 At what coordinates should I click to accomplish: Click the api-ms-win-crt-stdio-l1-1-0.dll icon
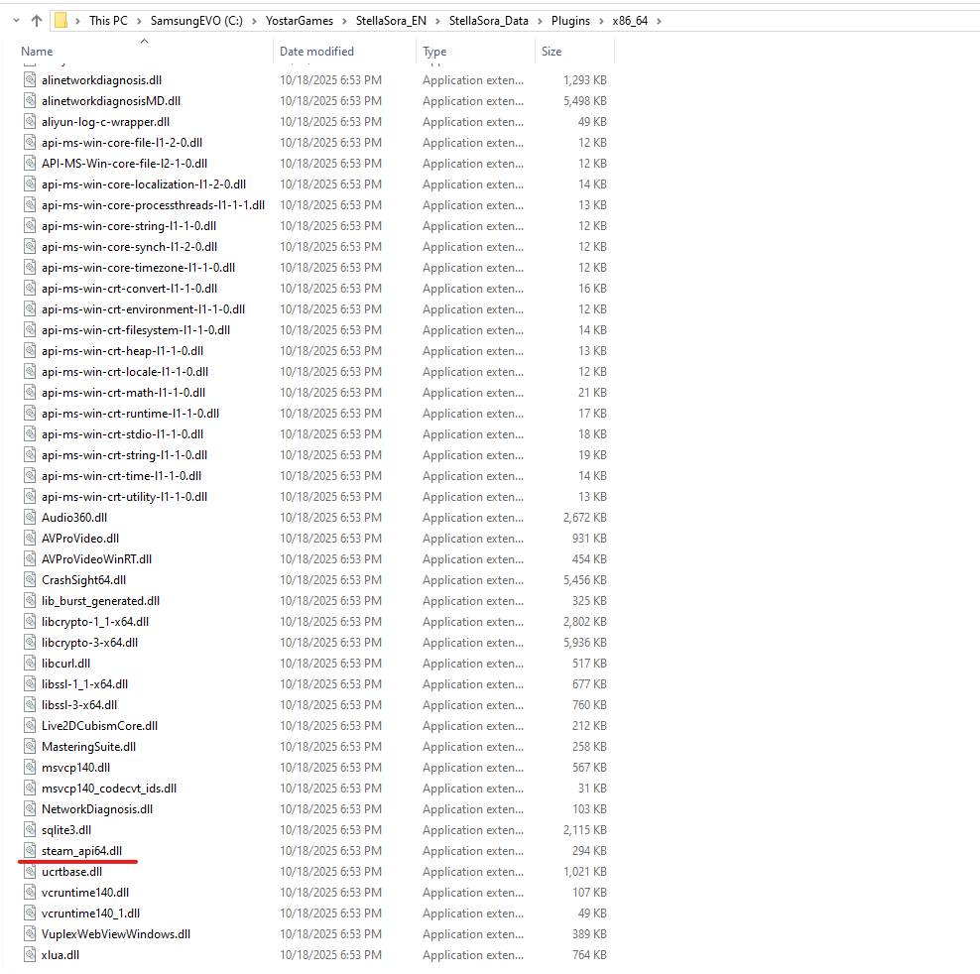tap(30, 433)
